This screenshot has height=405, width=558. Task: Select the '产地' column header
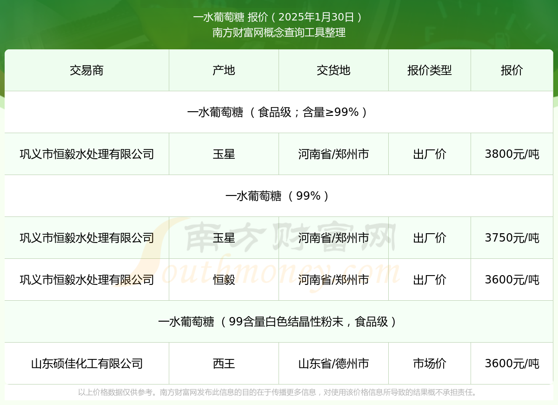tap(224, 70)
